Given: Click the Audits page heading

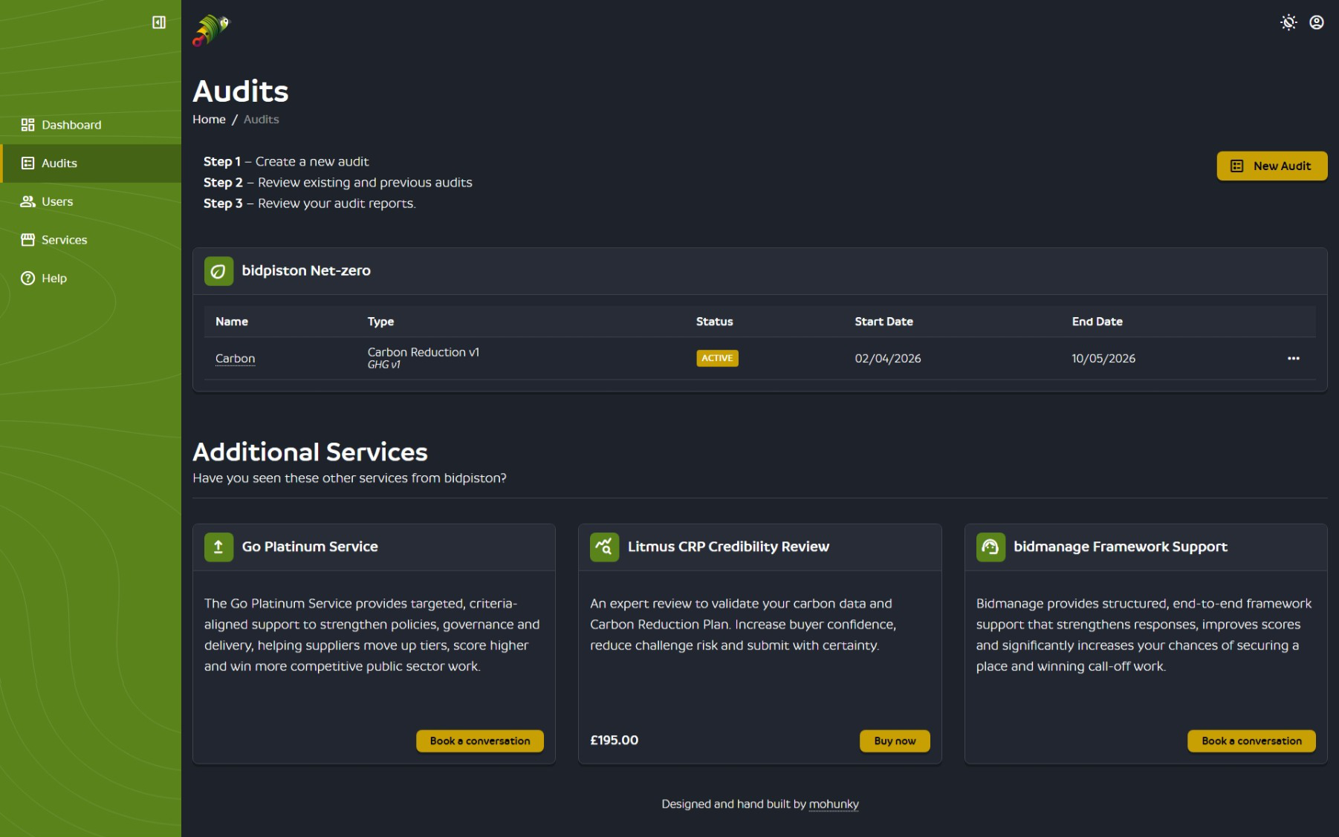Looking at the screenshot, I should click(x=241, y=91).
